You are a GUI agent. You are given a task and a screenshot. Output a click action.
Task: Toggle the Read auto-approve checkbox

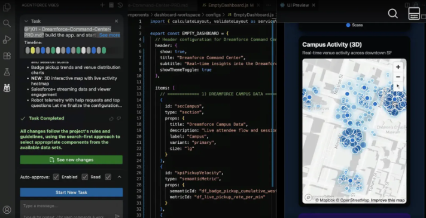85,177
